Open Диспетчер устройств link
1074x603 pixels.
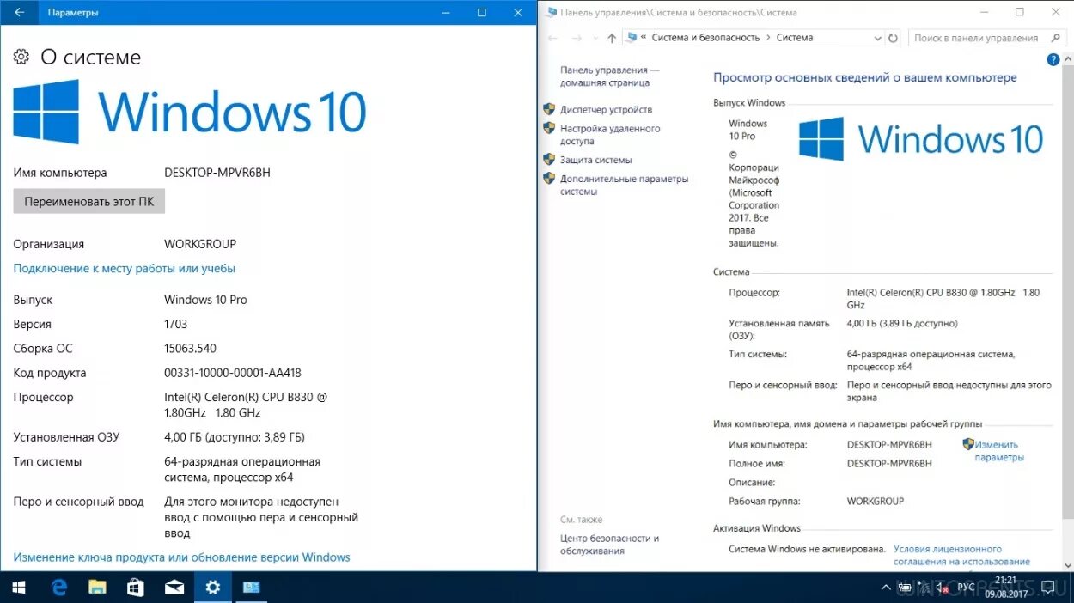point(606,110)
